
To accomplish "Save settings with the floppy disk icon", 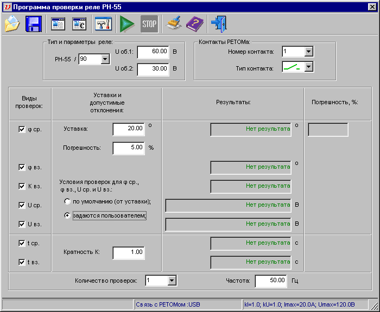I will [34, 24].
